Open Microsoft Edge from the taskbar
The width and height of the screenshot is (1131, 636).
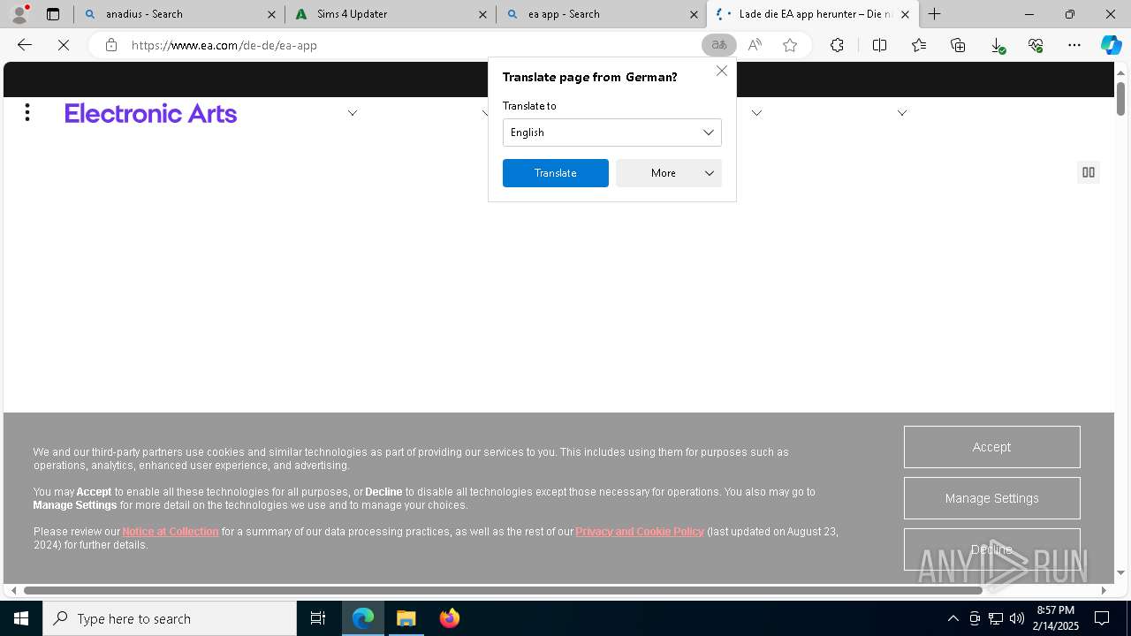(363, 618)
